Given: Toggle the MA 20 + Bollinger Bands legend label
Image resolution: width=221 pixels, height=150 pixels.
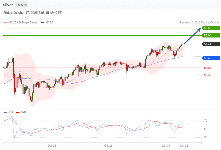Looking at the screenshot, I should pyautogui.click(x=23, y=23).
